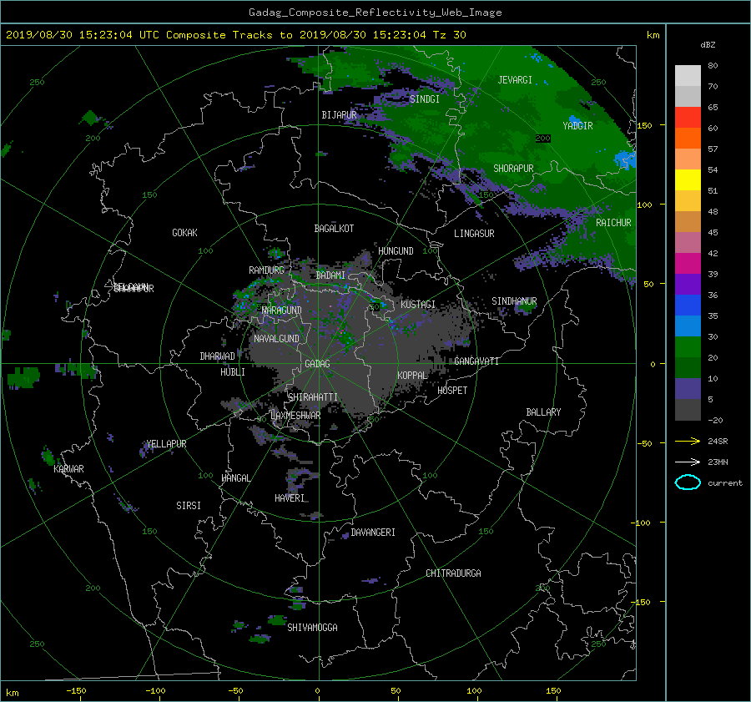Click the SHIVAMOGGA city label

pyautogui.click(x=312, y=627)
